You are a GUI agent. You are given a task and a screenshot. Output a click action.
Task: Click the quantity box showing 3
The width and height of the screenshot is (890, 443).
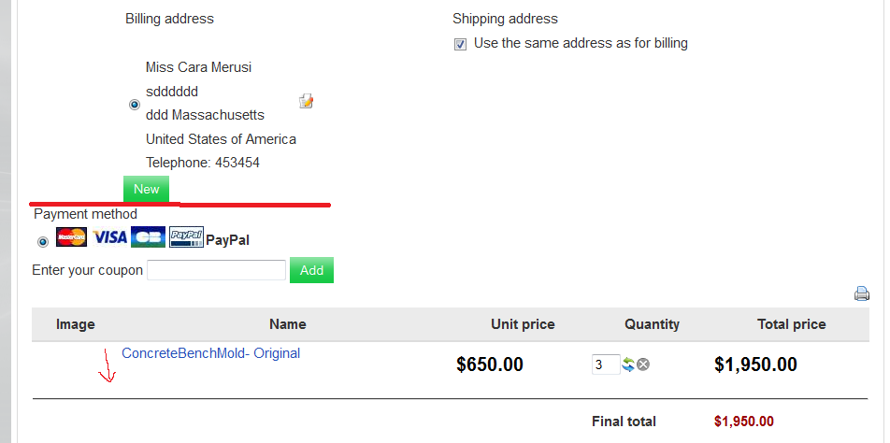(606, 364)
